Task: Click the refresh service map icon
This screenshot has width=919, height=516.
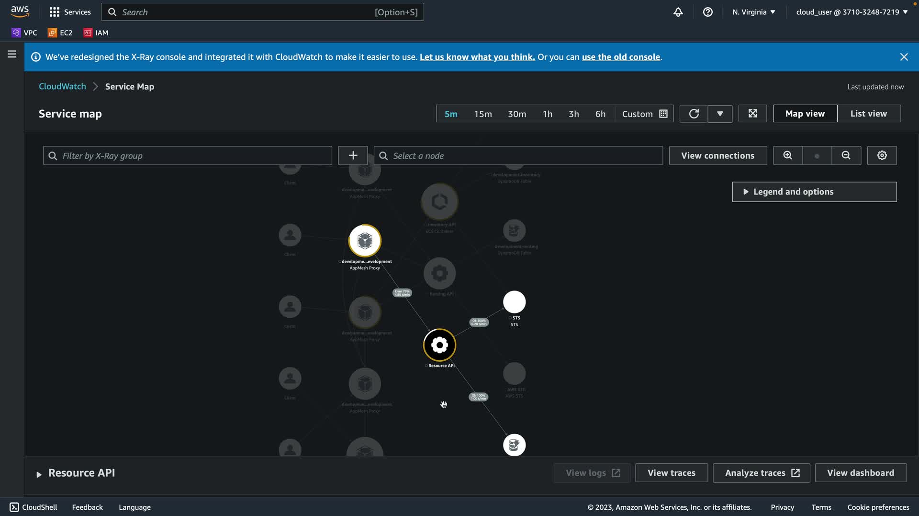Action: click(x=694, y=114)
